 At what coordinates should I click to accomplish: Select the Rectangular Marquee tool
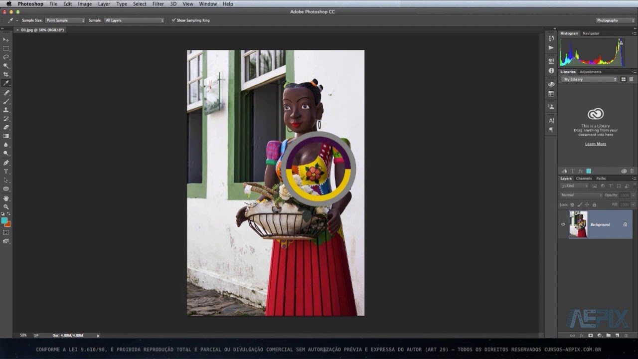click(x=6, y=48)
